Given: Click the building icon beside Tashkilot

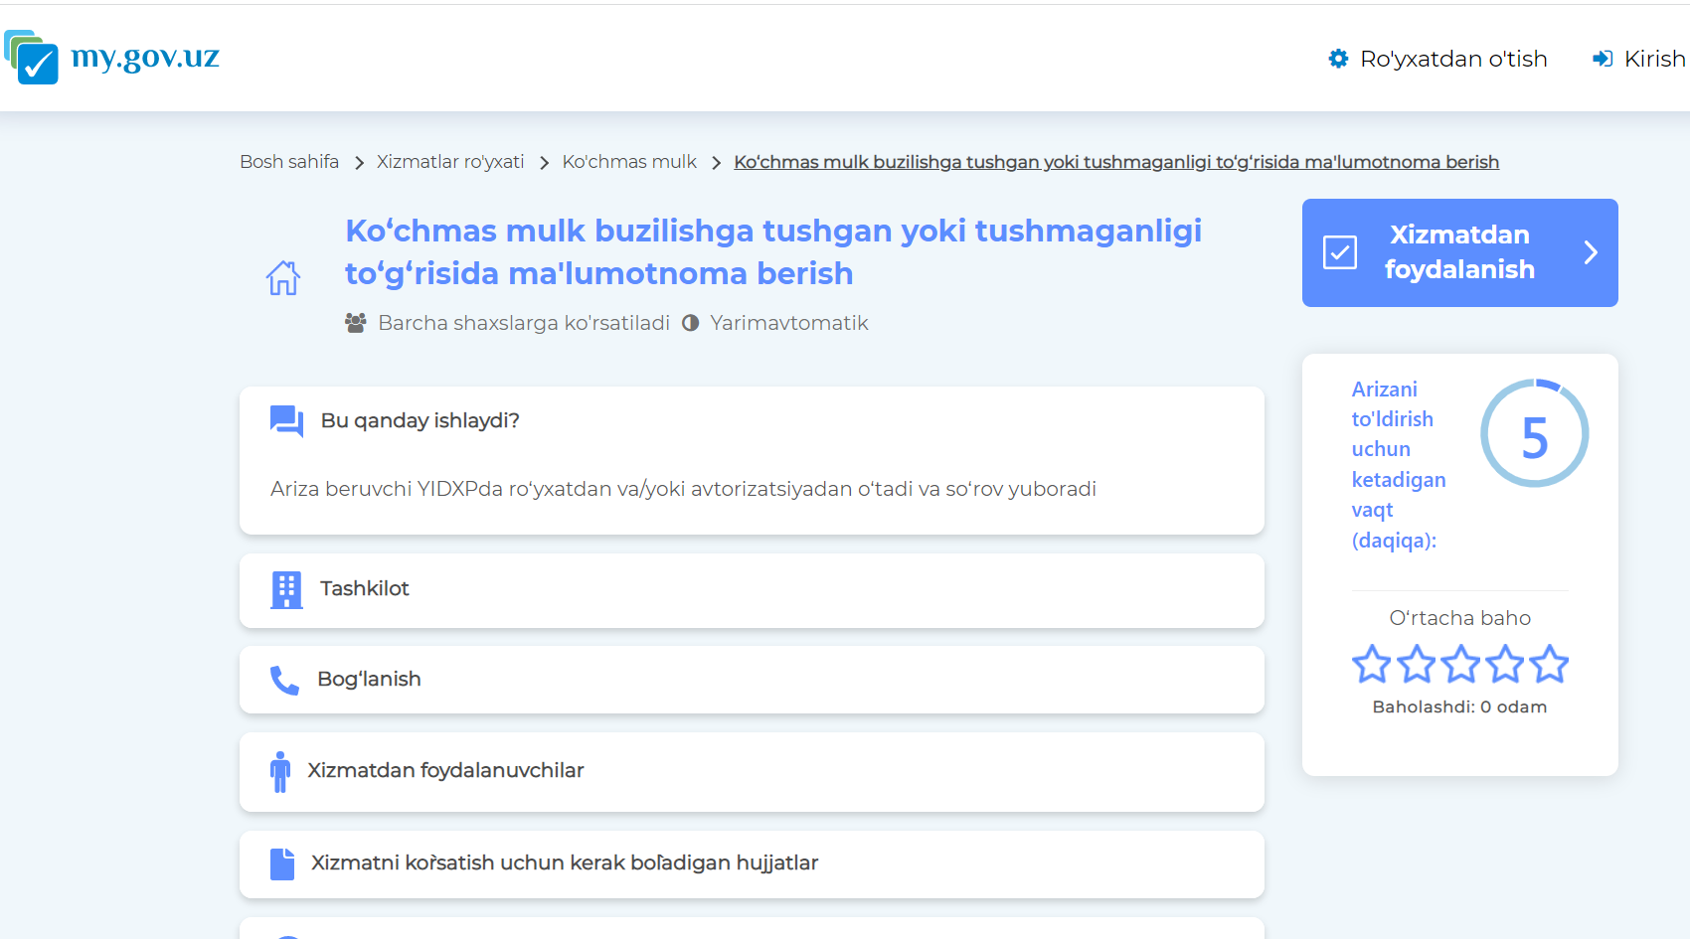Looking at the screenshot, I should pos(286,589).
